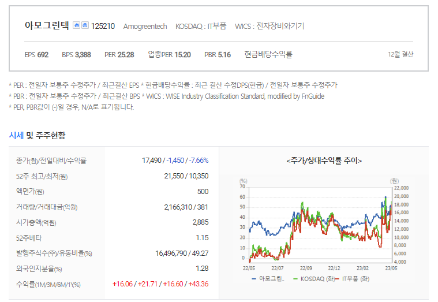Click the 액면가(원) row label

click(30, 192)
